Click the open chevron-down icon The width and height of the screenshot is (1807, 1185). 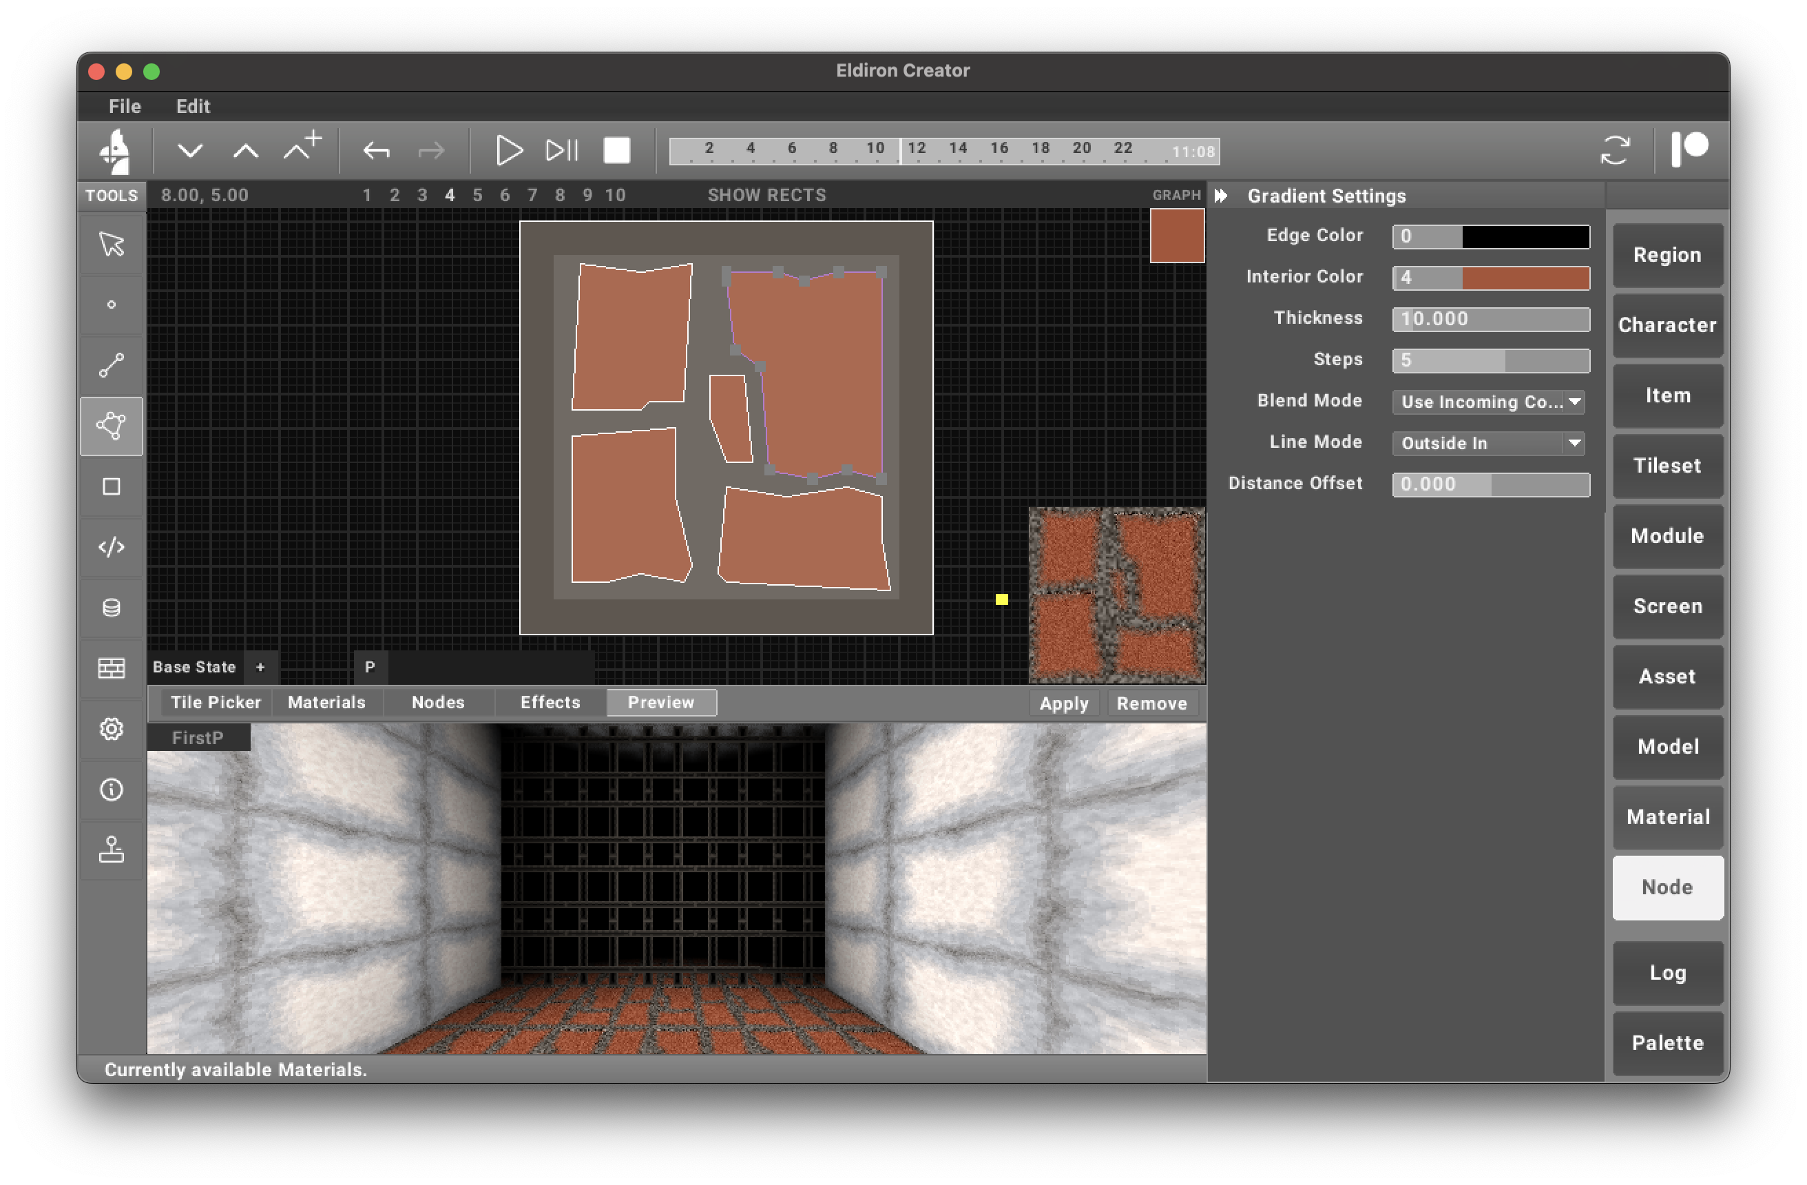[x=190, y=151]
